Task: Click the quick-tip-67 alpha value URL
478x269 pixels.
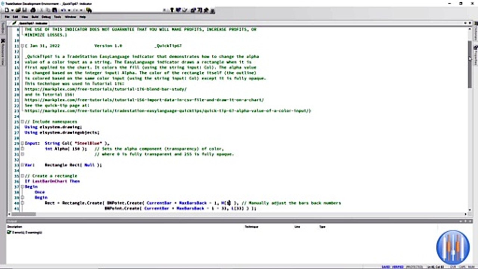Action: pos(167,111)
